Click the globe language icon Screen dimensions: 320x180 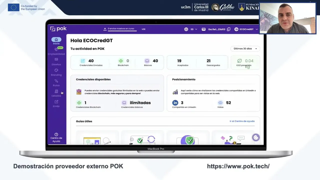(186, 29)
